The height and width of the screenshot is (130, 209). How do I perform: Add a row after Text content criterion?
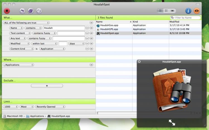[x=91, y=33]
